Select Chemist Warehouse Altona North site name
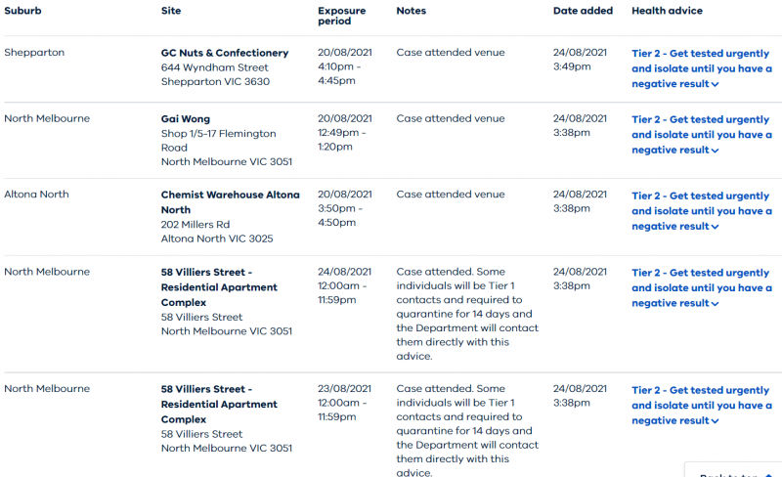This screenshot has height=477, width=782. [x=231, y=202]
